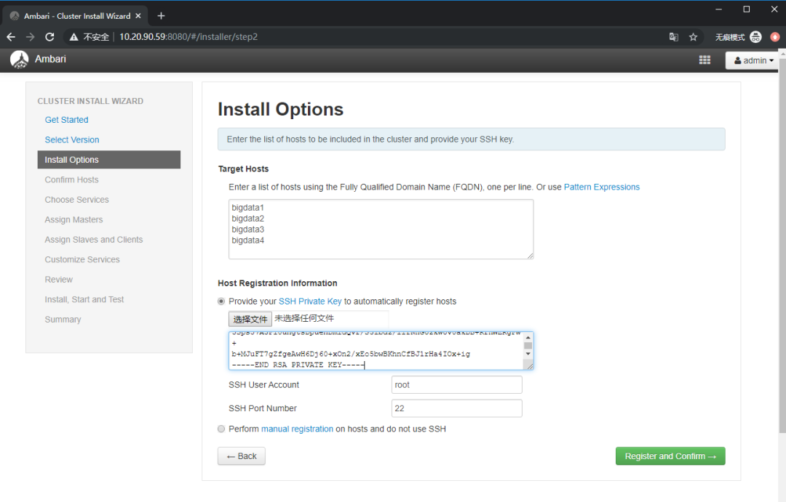Click the choose file button
Image resolution: width=786 pixels, height=502 pixels.
pos(250,319)
